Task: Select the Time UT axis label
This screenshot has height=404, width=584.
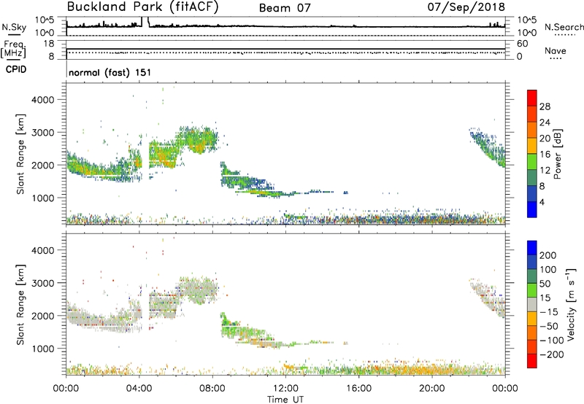Action: (x=285, y=400)
